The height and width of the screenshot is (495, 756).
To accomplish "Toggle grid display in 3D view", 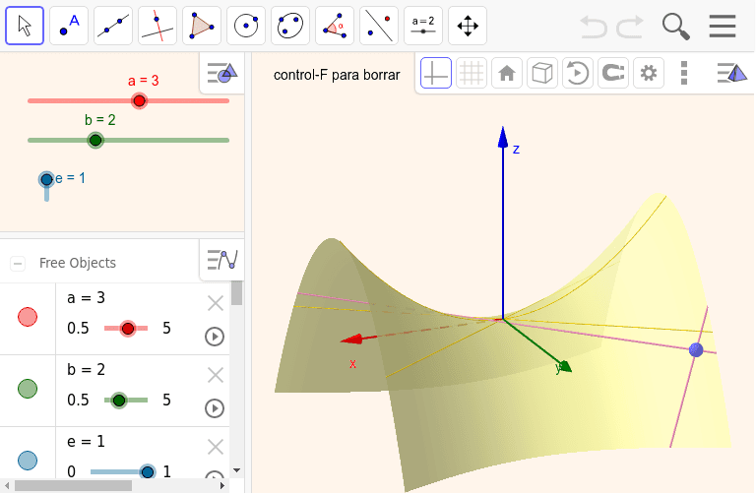I will pyautogui.click(x=472, y=73).
